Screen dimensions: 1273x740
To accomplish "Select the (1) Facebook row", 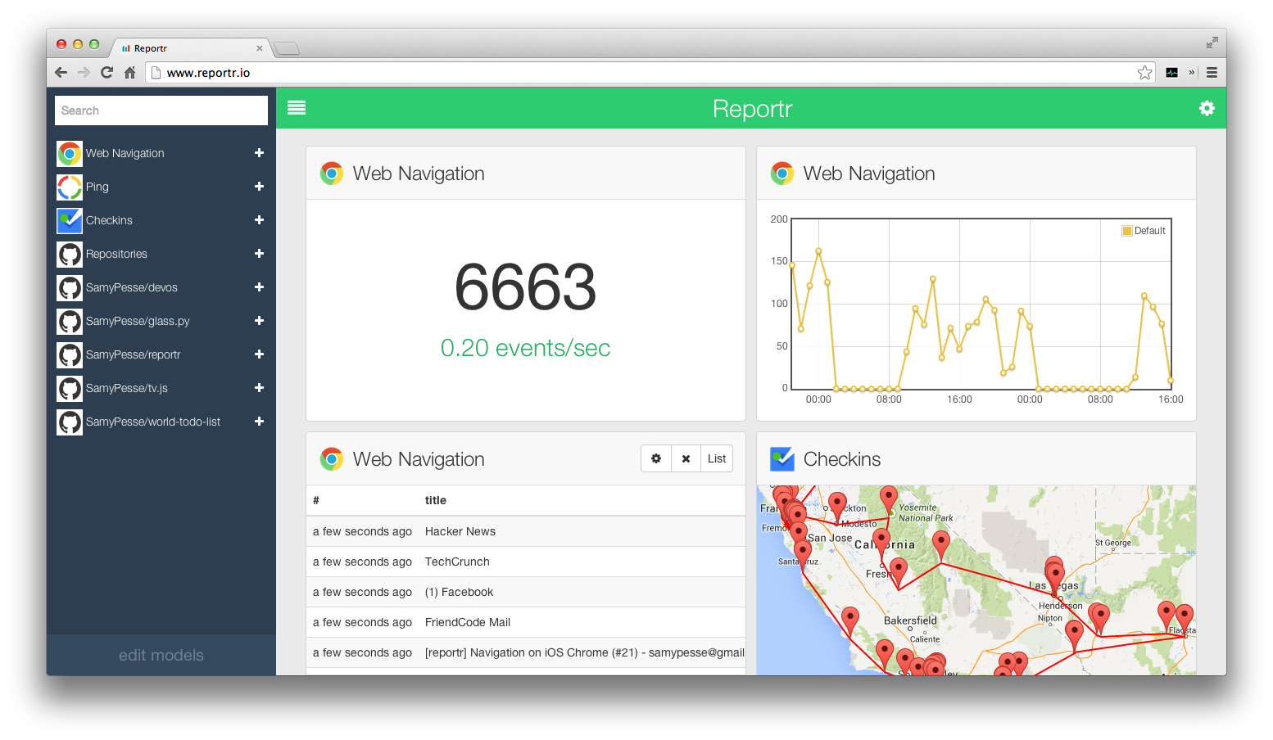I will click(x=526, y=592).
